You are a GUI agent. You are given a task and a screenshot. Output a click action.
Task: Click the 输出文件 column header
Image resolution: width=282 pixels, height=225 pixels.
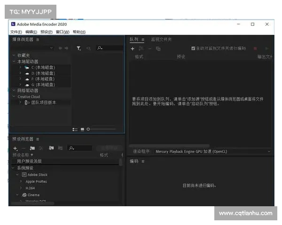pos(265,57)
